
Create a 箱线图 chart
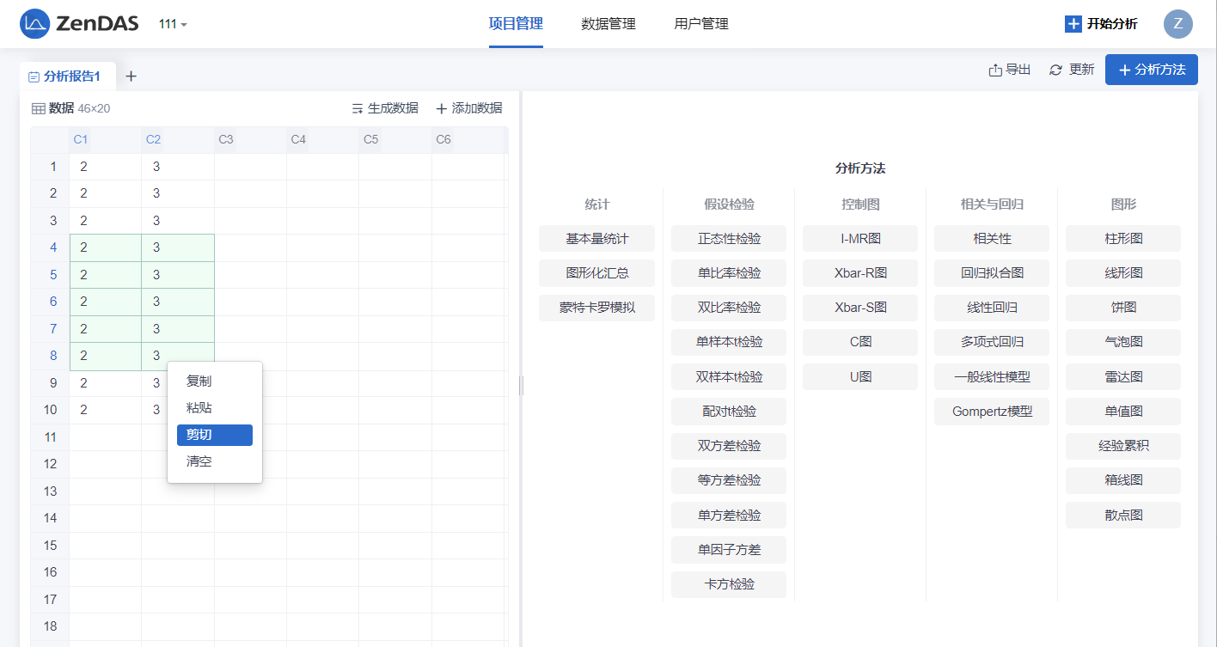1123,480
